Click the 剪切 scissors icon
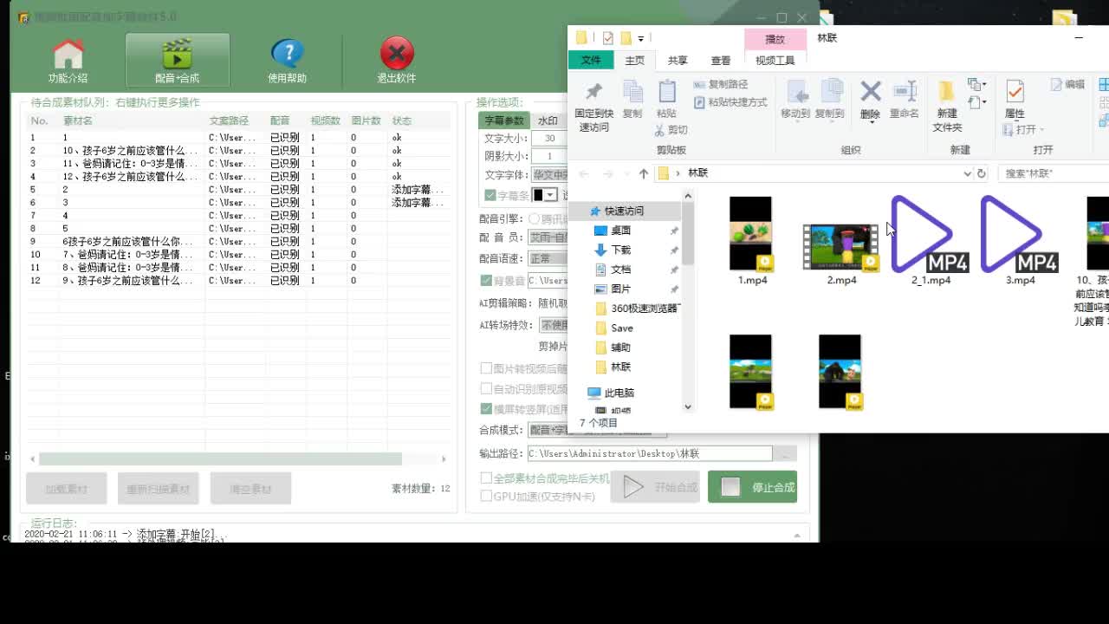The width and height of the screenshot is (1109, 624). point(658,130)
